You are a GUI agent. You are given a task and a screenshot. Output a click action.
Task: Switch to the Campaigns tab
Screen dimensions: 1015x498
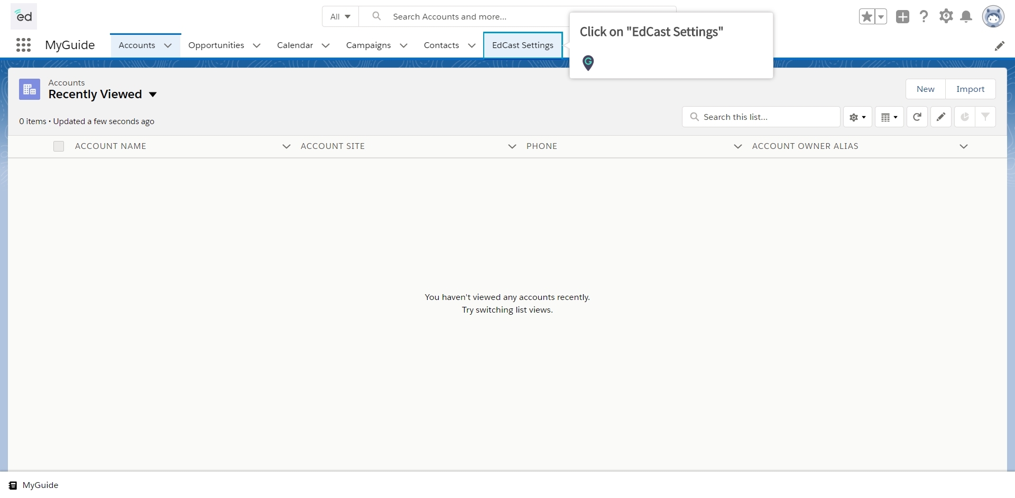click(x=368, y=45)
